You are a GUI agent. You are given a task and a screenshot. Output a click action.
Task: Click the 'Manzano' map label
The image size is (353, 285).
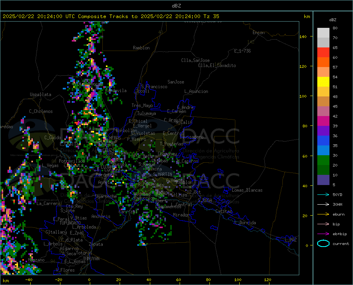(36, 260)
